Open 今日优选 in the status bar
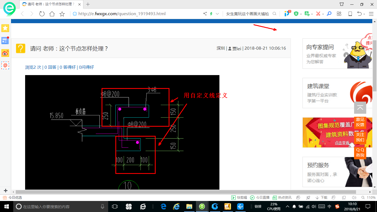Image resolution: width=377 pixels, height=212 pixels. (12, 198)
